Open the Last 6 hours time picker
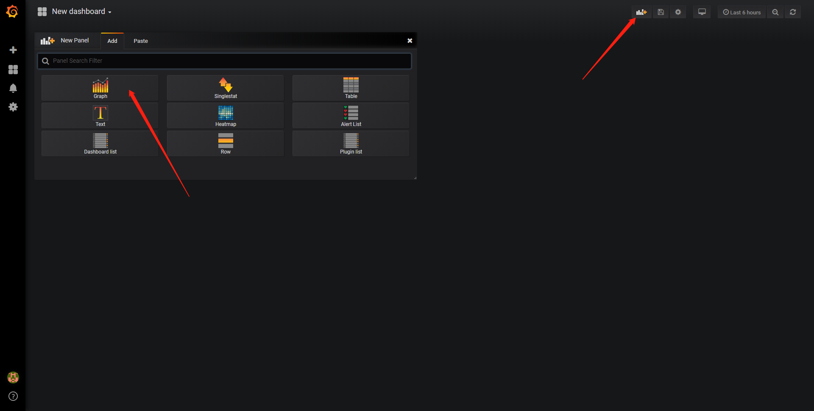 pyautogui.click(x=742, y=12)
